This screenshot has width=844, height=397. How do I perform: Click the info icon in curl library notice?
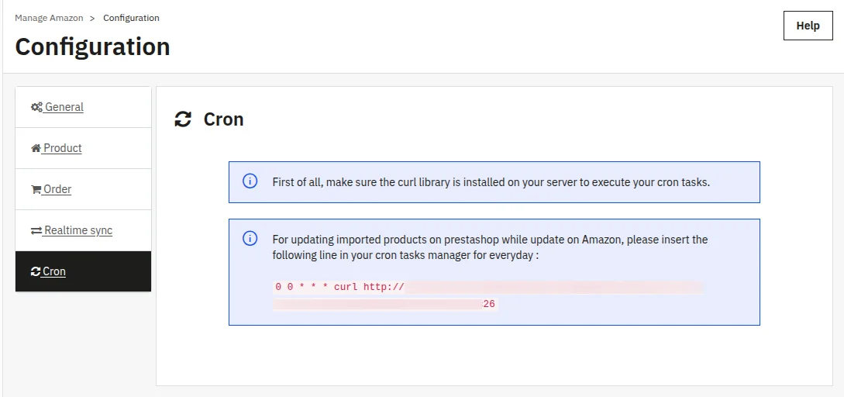pos(250,181)
